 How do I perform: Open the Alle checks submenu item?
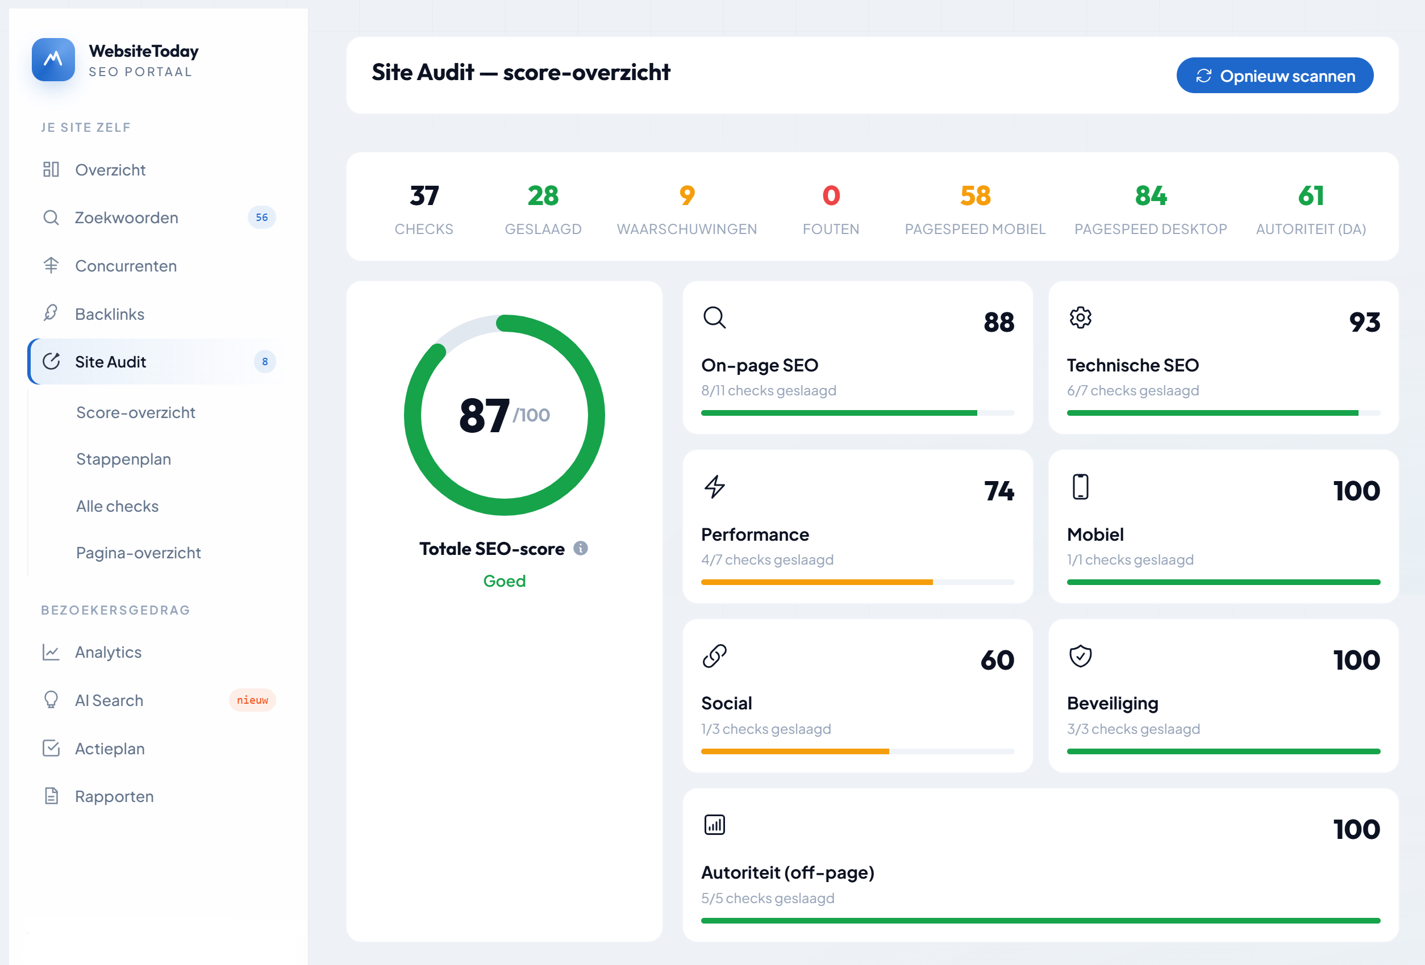click(117, 507)
